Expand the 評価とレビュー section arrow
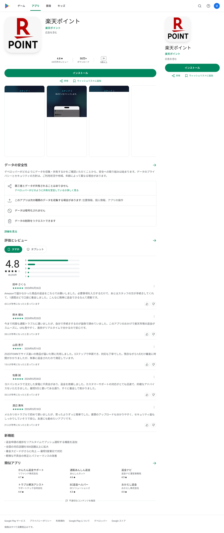Screen dimensions: 224x533 (154, 241)
